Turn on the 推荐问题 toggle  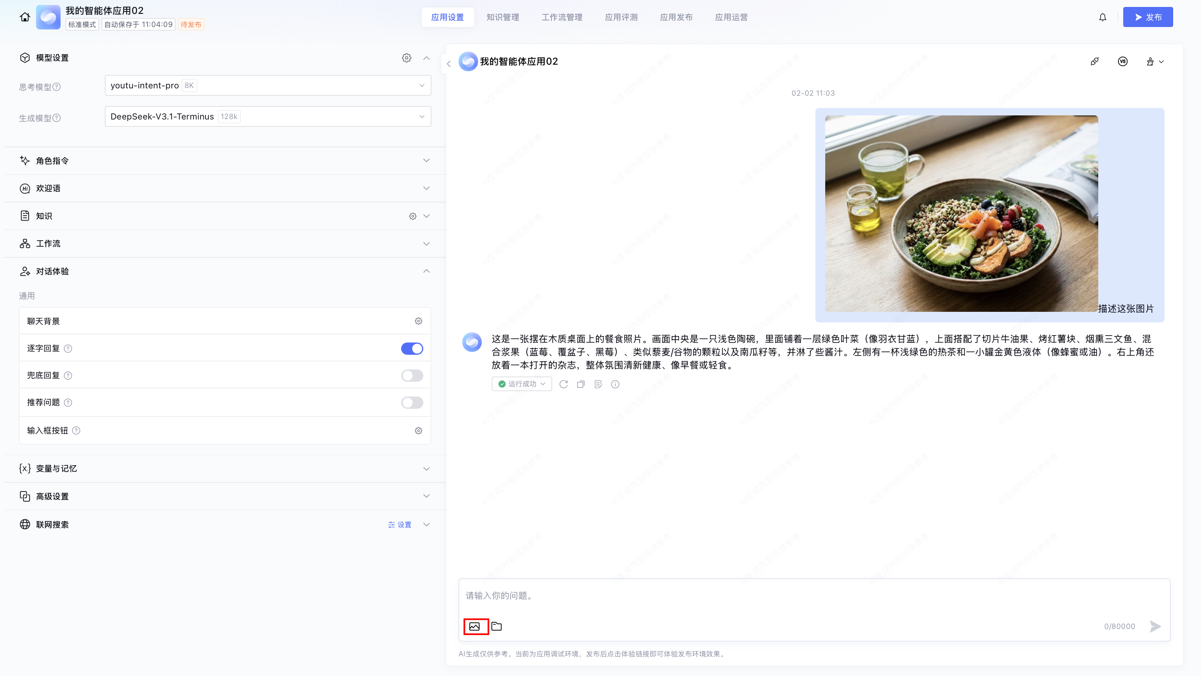(412, 403)
